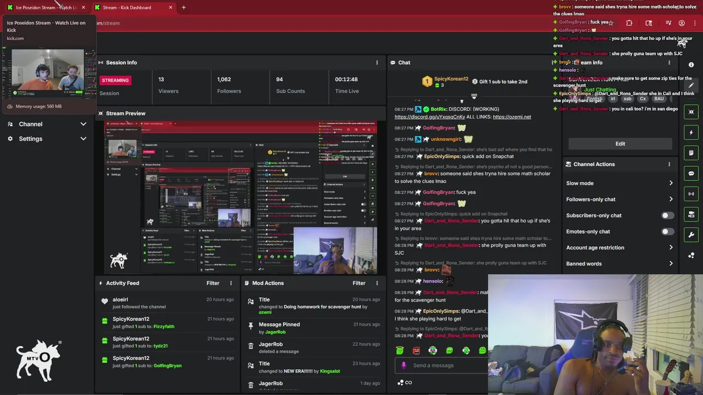Insert the headphones green emote

[x=433, y=351]
